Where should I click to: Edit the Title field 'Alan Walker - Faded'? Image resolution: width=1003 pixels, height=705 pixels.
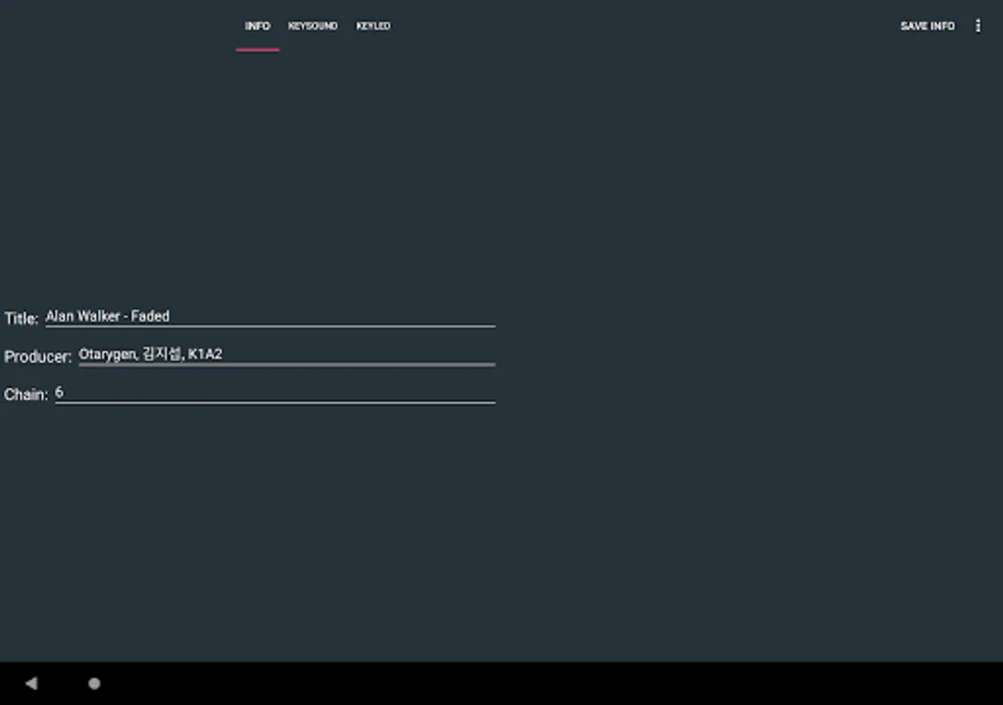270,316
